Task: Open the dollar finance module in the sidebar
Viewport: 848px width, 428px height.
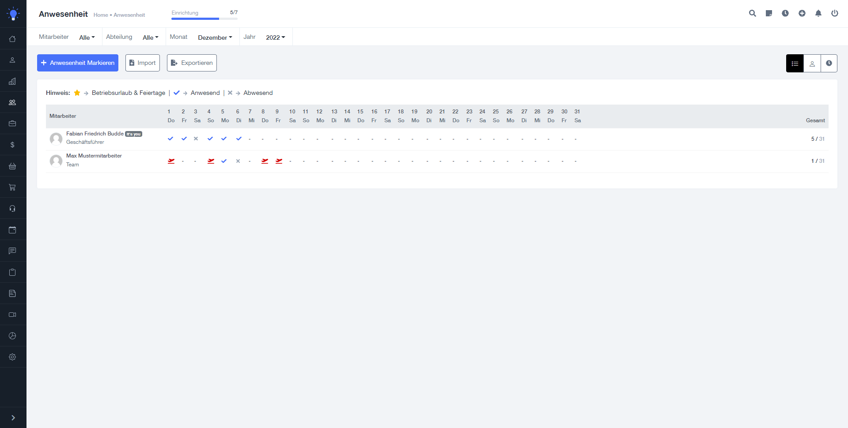Action: coord(13,145)
